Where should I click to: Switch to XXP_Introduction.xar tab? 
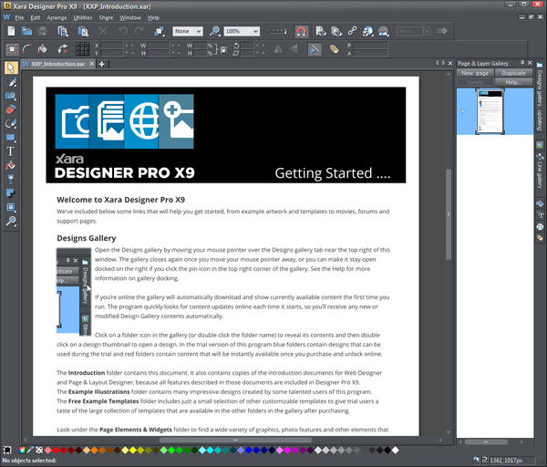(x=58, y=64)
